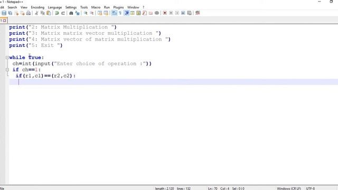
Task: Open the Tools menu
Action: pos(84,7)
